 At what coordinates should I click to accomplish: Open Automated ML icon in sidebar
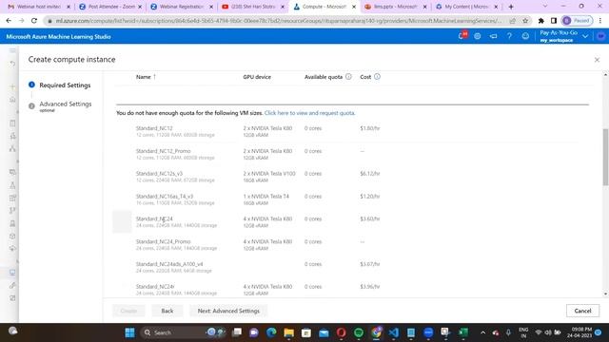(x=12, y=136)
